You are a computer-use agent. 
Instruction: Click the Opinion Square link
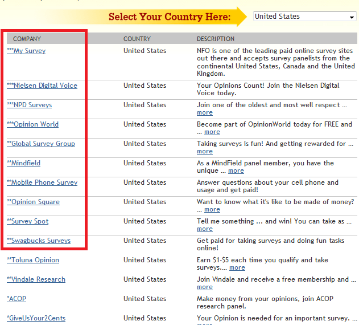coord(33,202)
